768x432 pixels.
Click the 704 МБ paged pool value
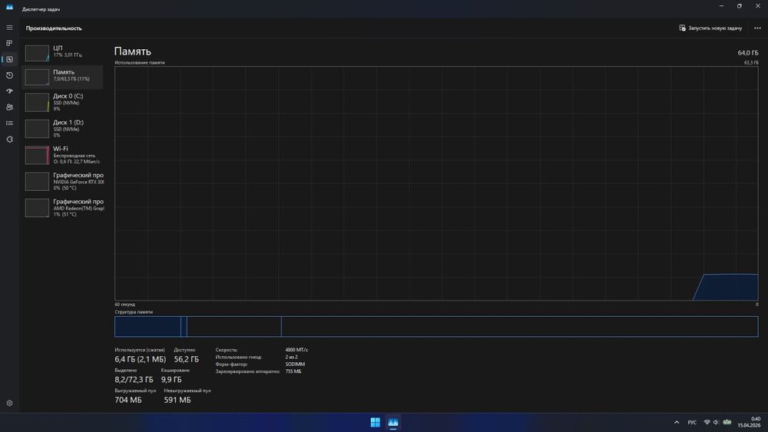[127, 401]
